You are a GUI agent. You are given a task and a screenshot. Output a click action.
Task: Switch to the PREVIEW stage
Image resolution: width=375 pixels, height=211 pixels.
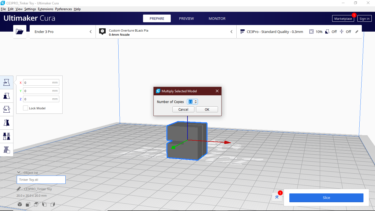click(186, 18)
